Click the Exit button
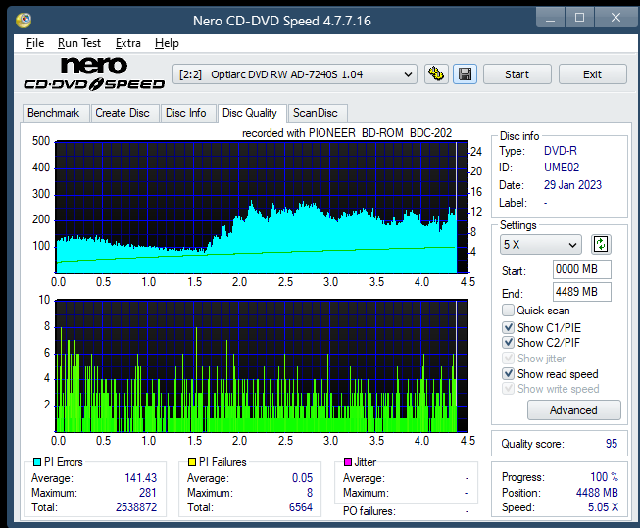 click(x=592, y=74)
